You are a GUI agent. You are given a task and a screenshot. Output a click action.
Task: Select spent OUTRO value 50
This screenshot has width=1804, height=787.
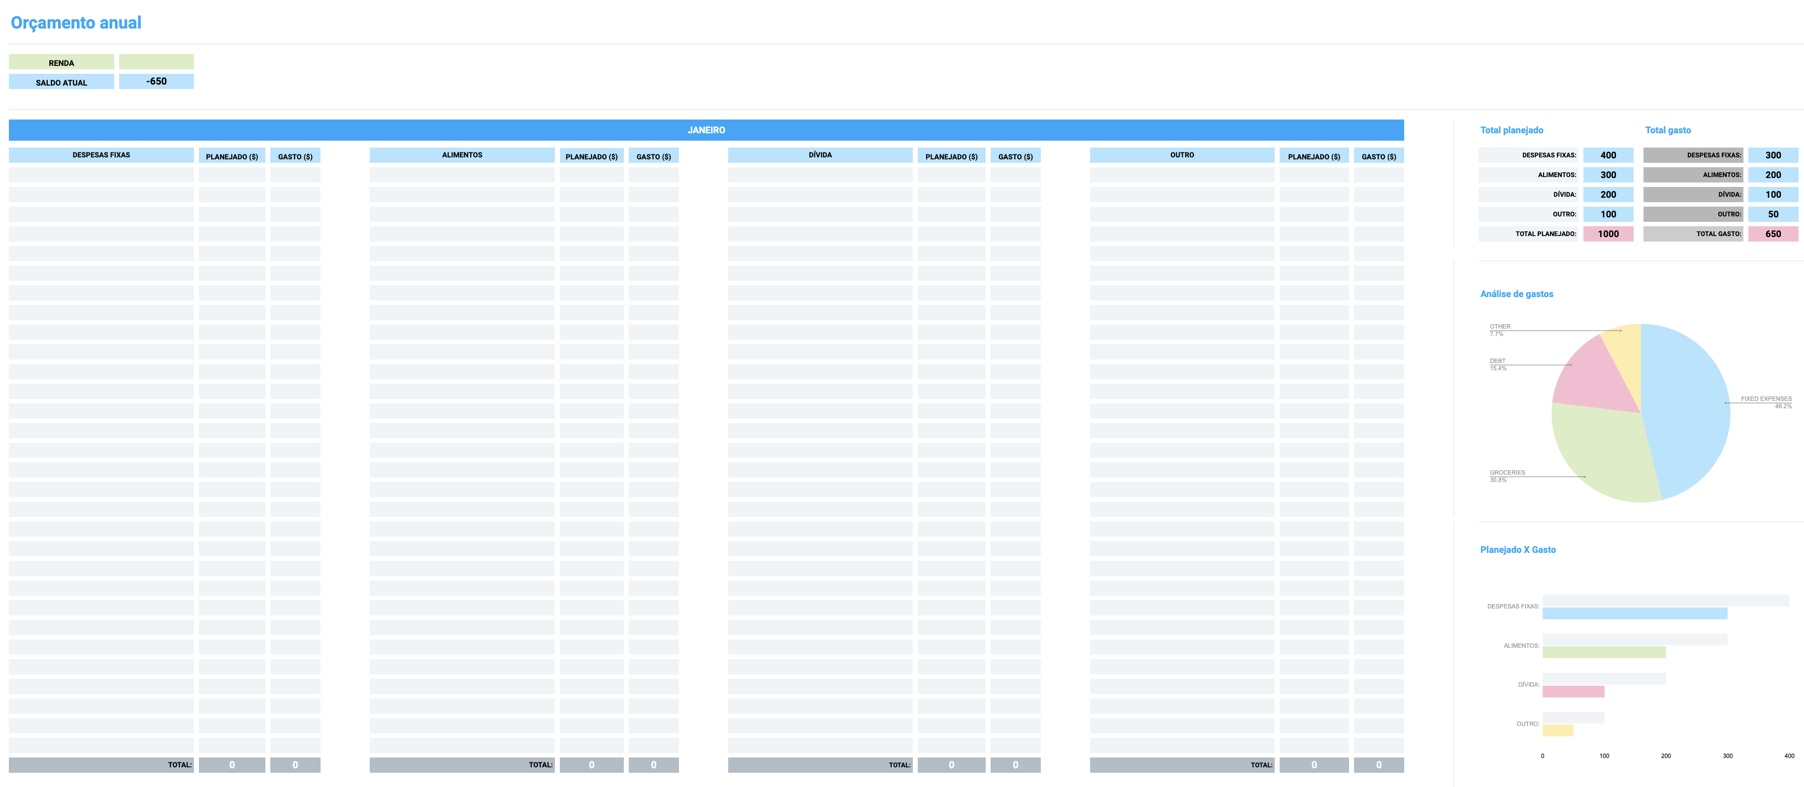click(x=1772, y=214)
